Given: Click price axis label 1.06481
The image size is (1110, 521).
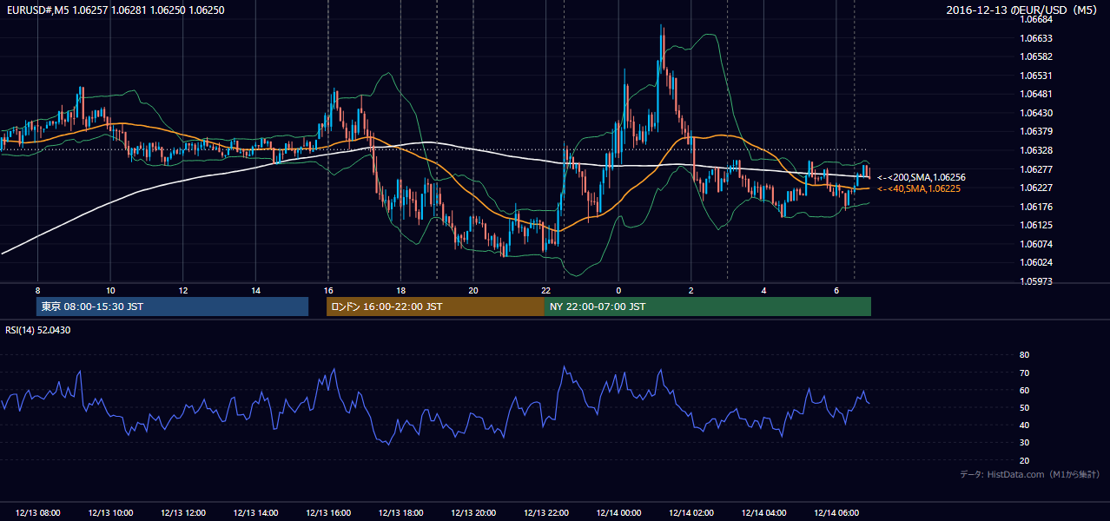Looking at the screenshot, I should (1035, 94).
